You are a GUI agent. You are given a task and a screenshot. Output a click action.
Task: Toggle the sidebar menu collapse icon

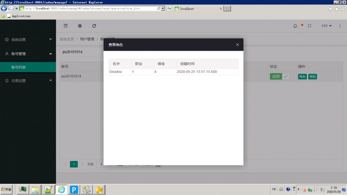click(x=66, y=26)
